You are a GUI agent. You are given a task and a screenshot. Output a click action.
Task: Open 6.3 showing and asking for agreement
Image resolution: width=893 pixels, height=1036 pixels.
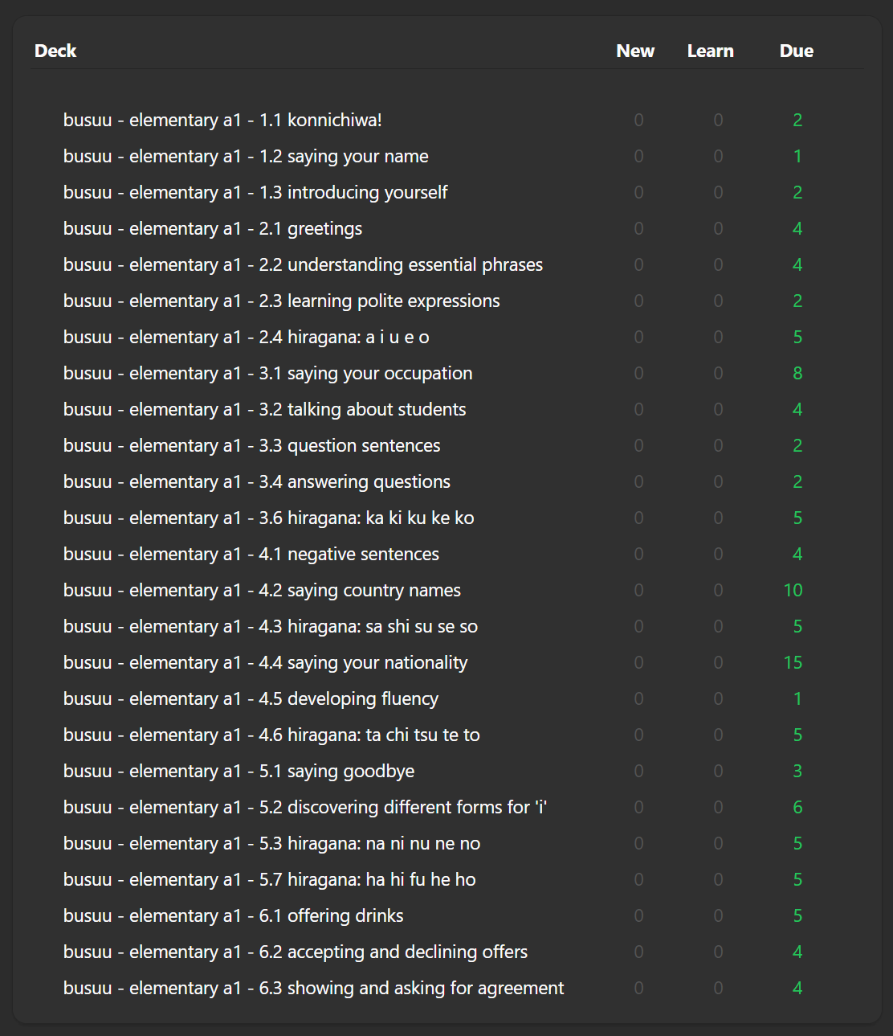click(x=313, y=989)
